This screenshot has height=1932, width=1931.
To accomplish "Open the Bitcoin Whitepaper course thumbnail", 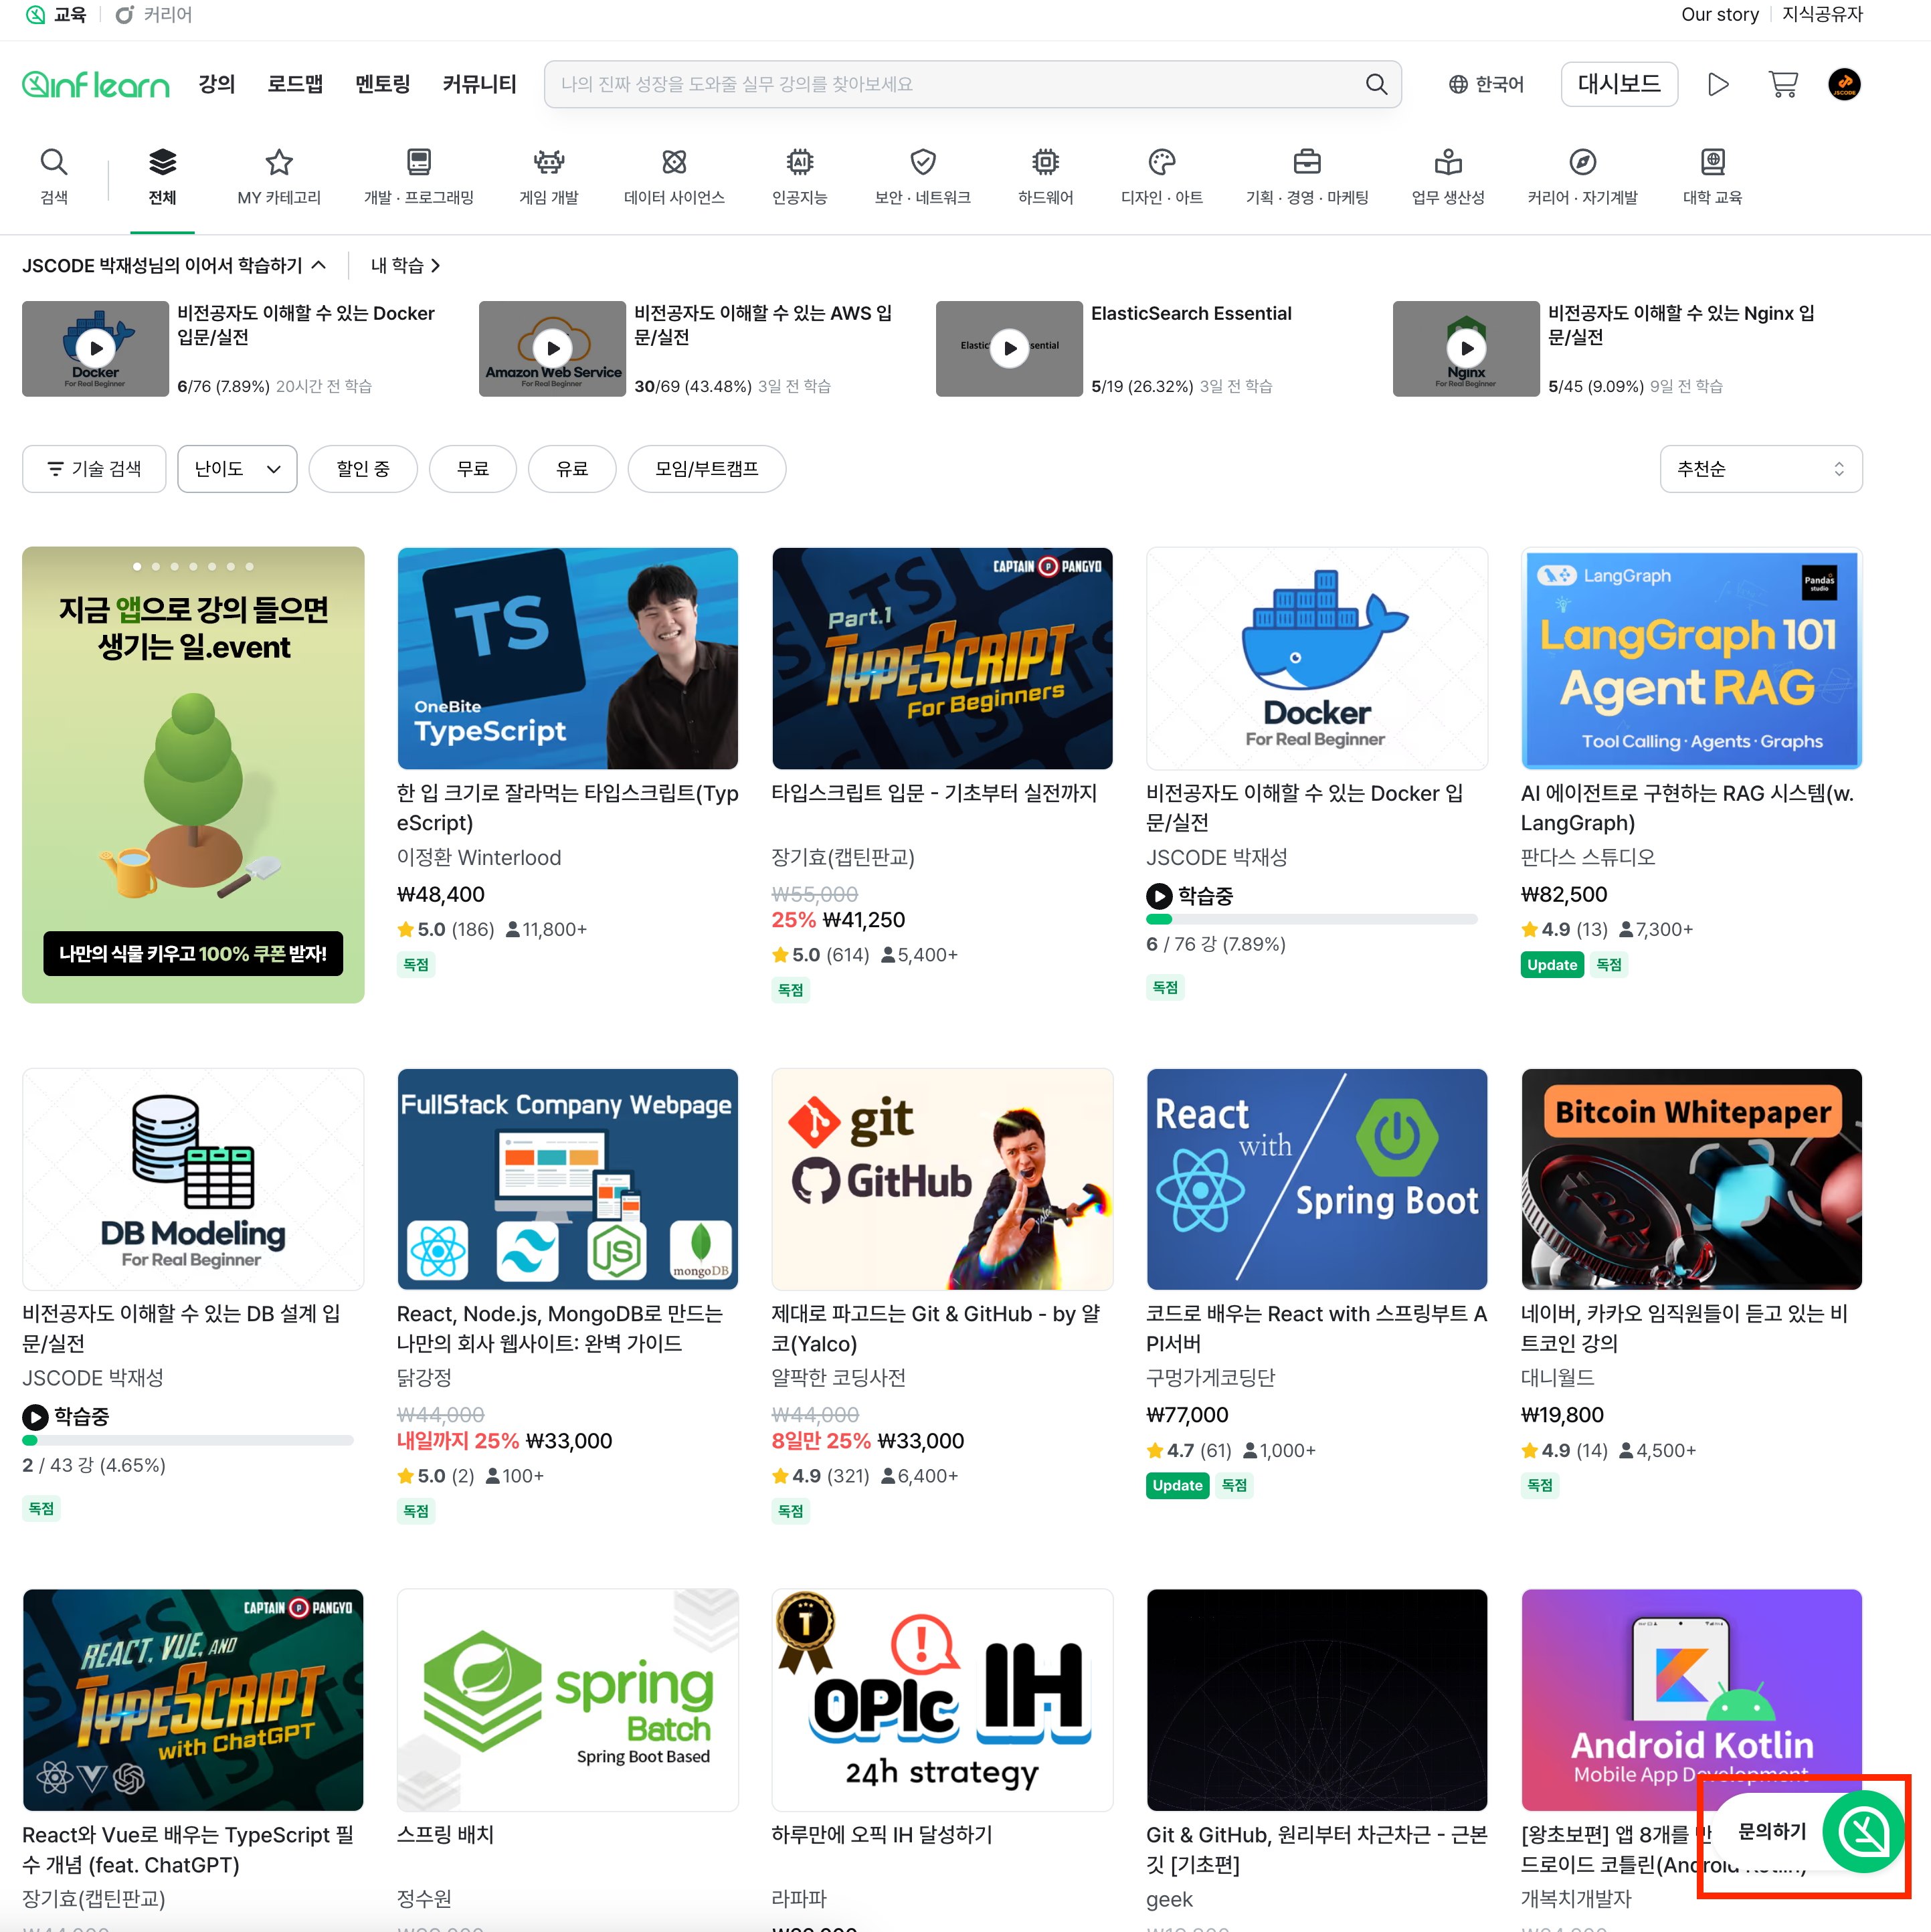I will click(x=1691, y=1179).
